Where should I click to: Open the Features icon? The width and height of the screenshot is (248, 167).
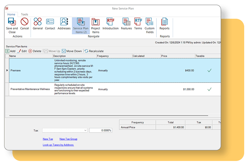coord(126,22)
